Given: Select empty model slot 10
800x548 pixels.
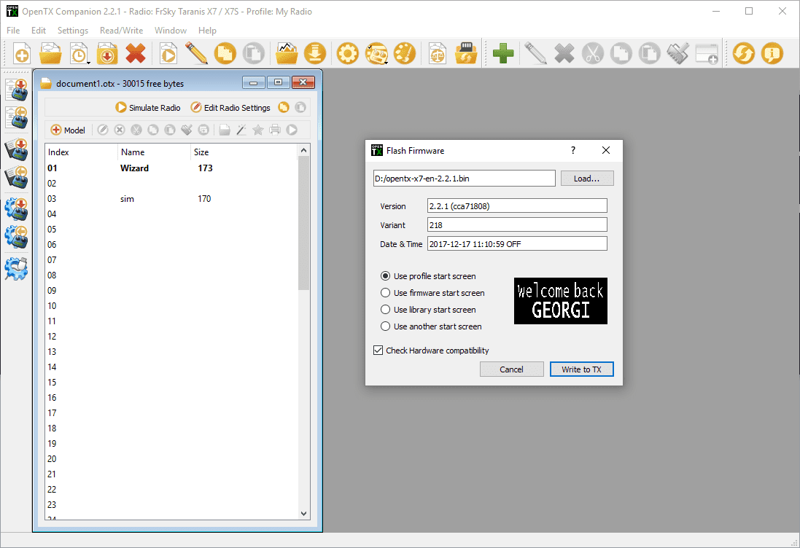Looking at the screenshot, I should click(x=171, y=306).
